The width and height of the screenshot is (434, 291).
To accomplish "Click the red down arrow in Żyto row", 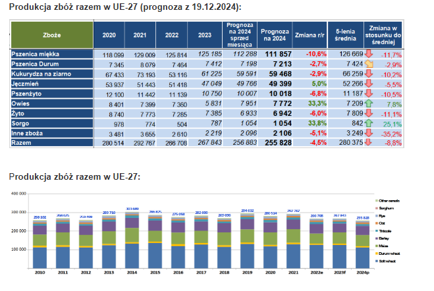I will pos(370,113).
